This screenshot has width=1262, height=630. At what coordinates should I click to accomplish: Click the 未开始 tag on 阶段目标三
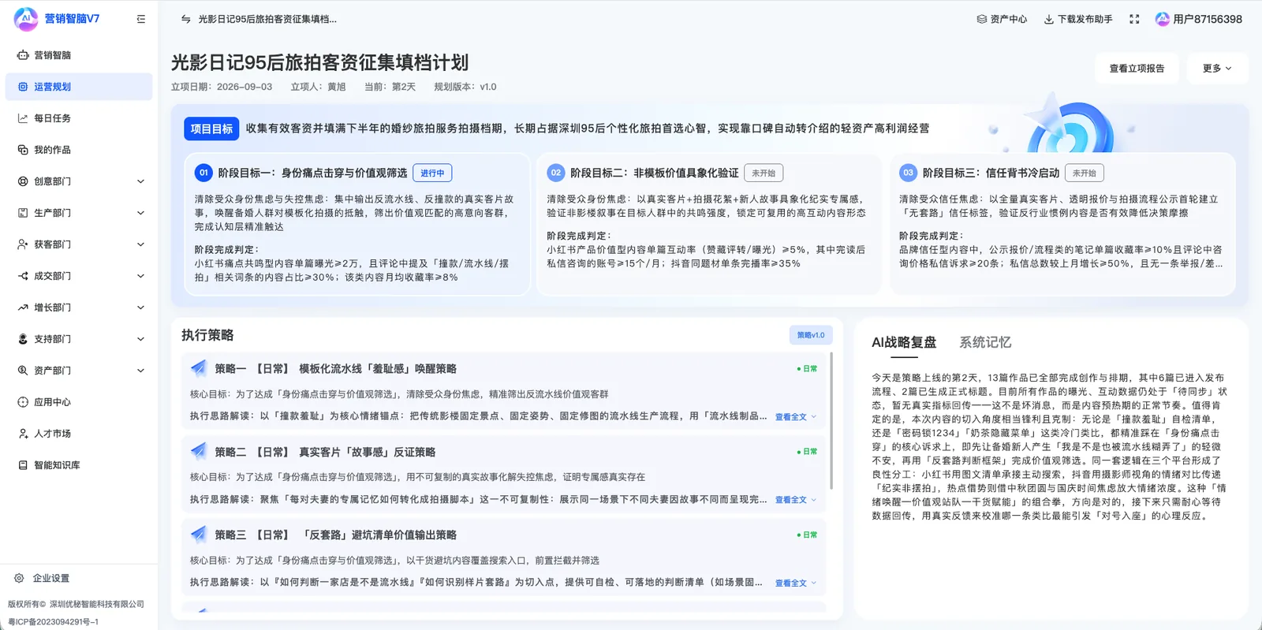click(x=1085, y=173)
